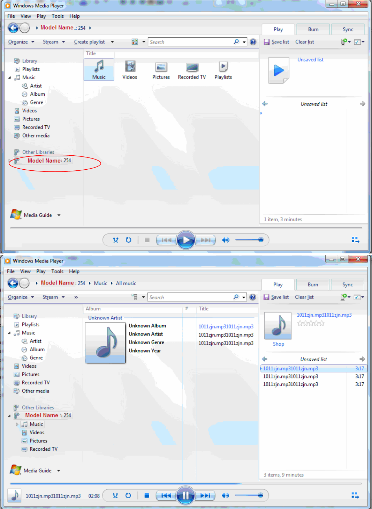Click the Search field in the bottom window

coord(190,297)
